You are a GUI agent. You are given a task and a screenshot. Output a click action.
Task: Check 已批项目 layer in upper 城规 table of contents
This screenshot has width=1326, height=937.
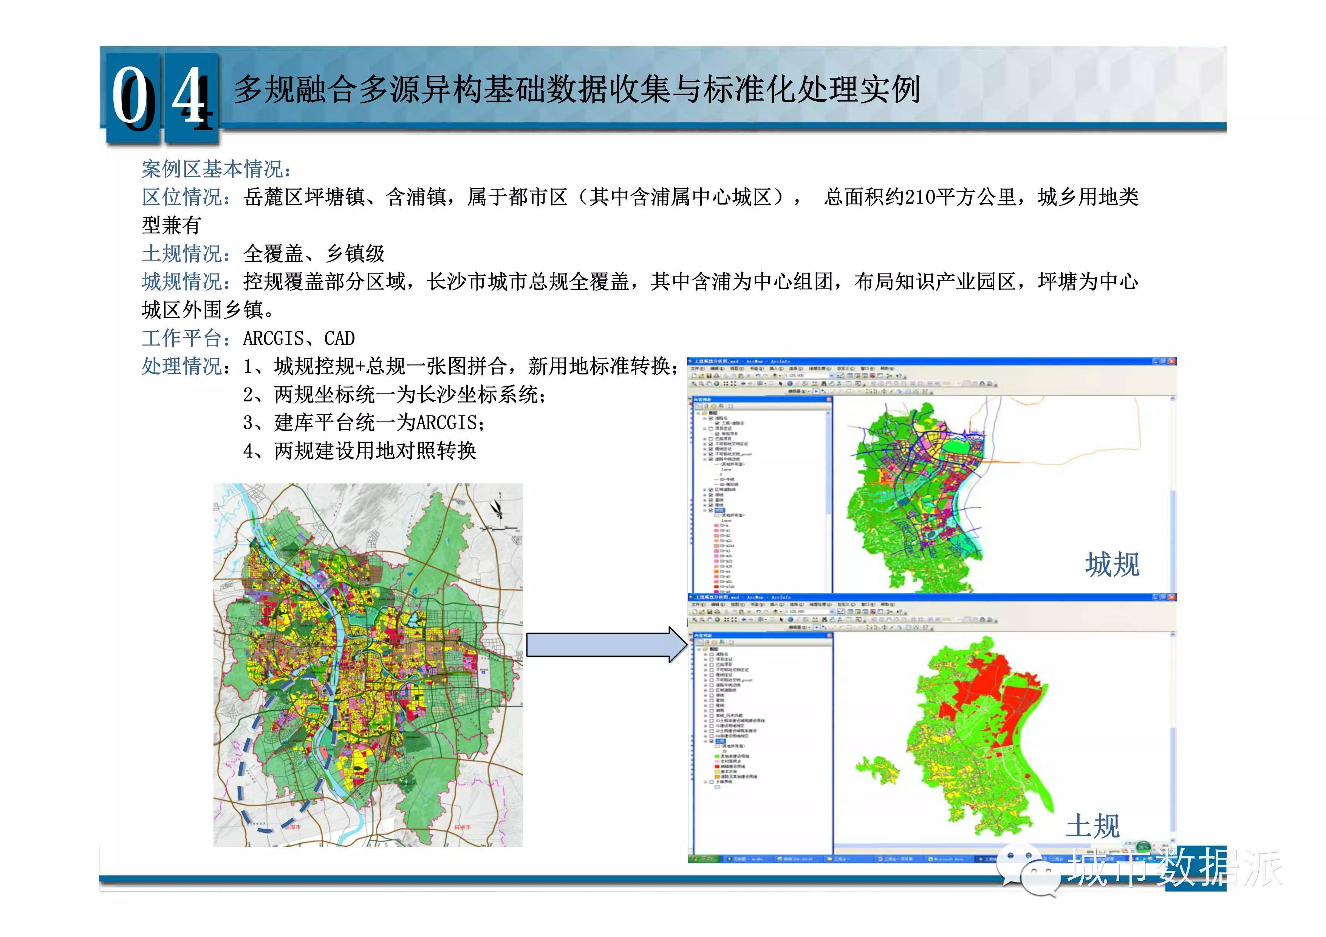pos(711,439)
